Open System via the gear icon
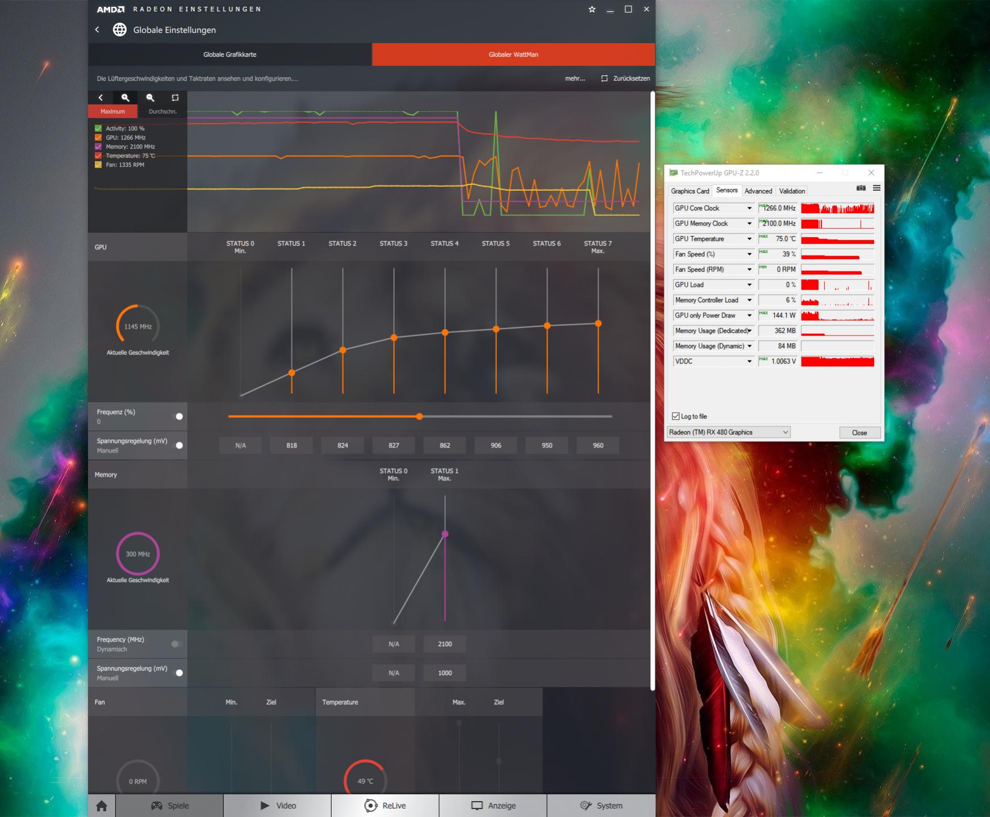The height and width of the screenshot is (817, 990). (586, 806)
